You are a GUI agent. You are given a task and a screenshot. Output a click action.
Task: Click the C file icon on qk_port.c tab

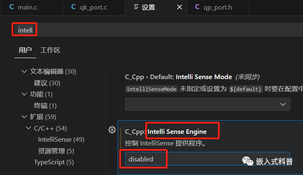pos(73,7)
